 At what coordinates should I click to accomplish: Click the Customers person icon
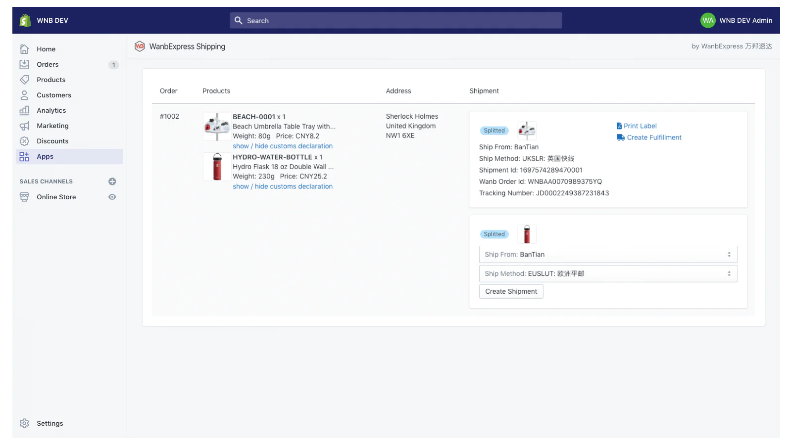(24, 95)
